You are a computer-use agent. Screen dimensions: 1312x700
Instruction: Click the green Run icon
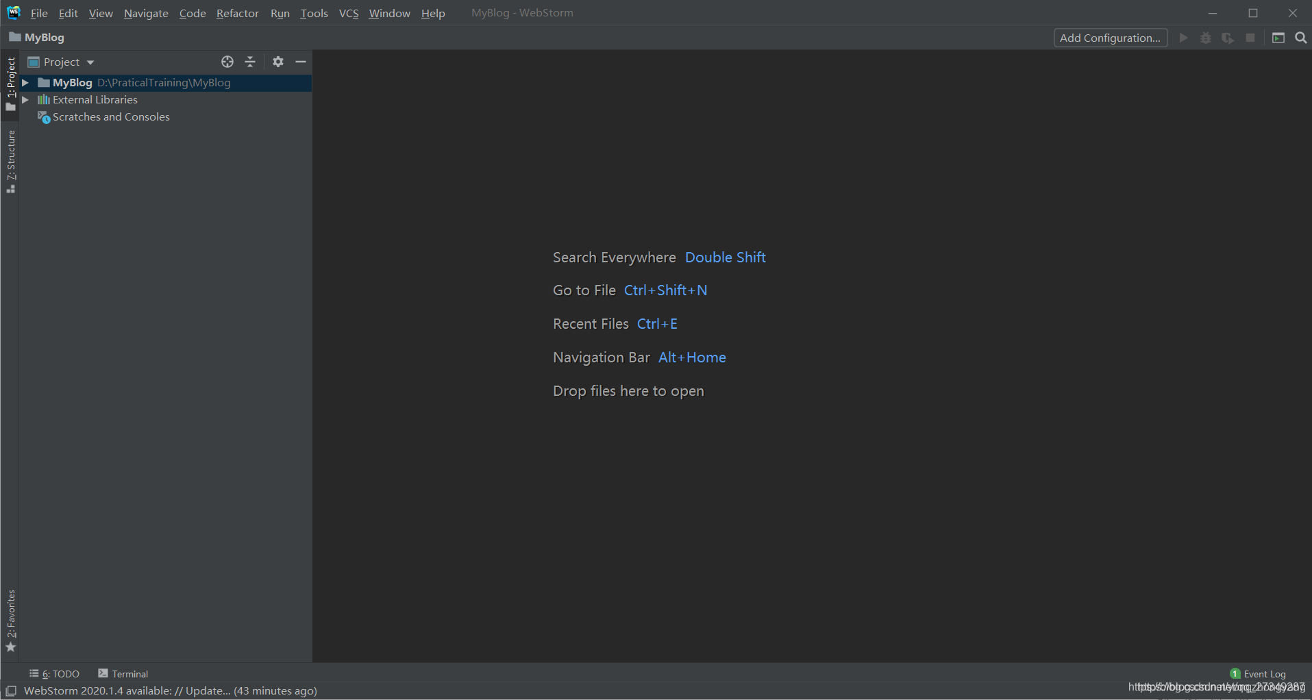(1183, 38)
